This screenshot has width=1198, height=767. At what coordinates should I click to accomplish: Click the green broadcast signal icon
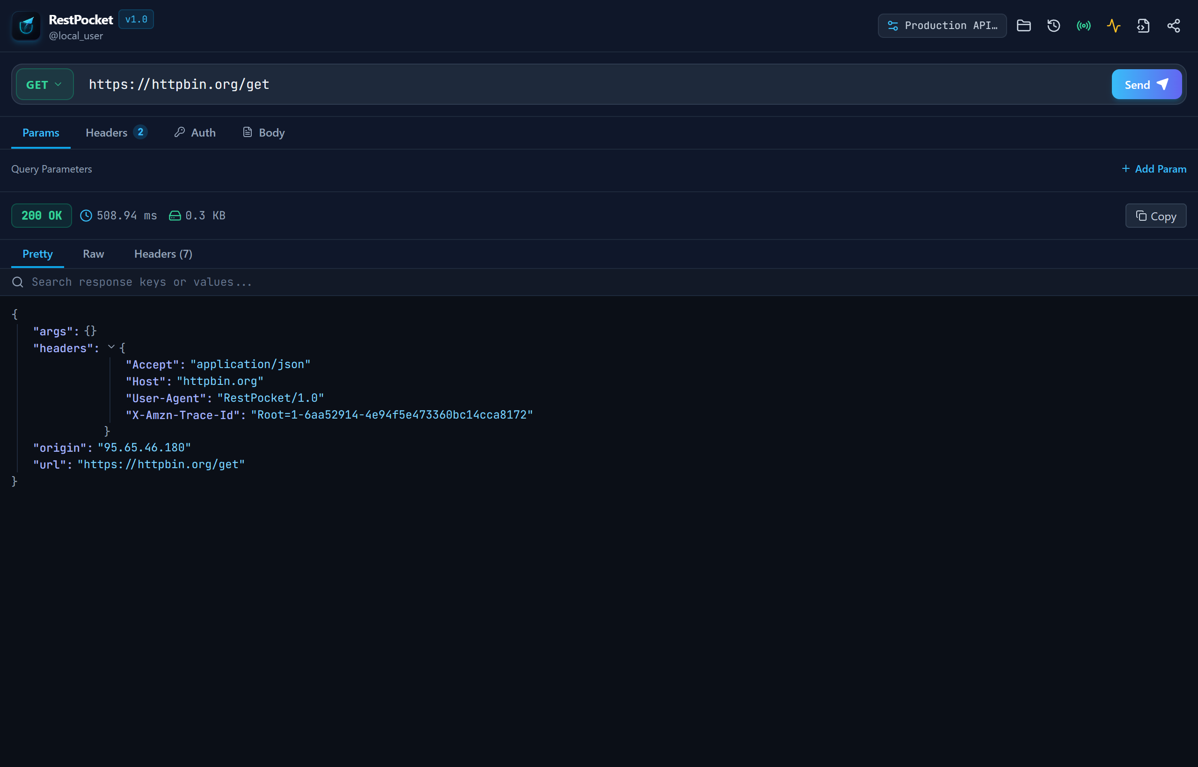point(1083,25)
